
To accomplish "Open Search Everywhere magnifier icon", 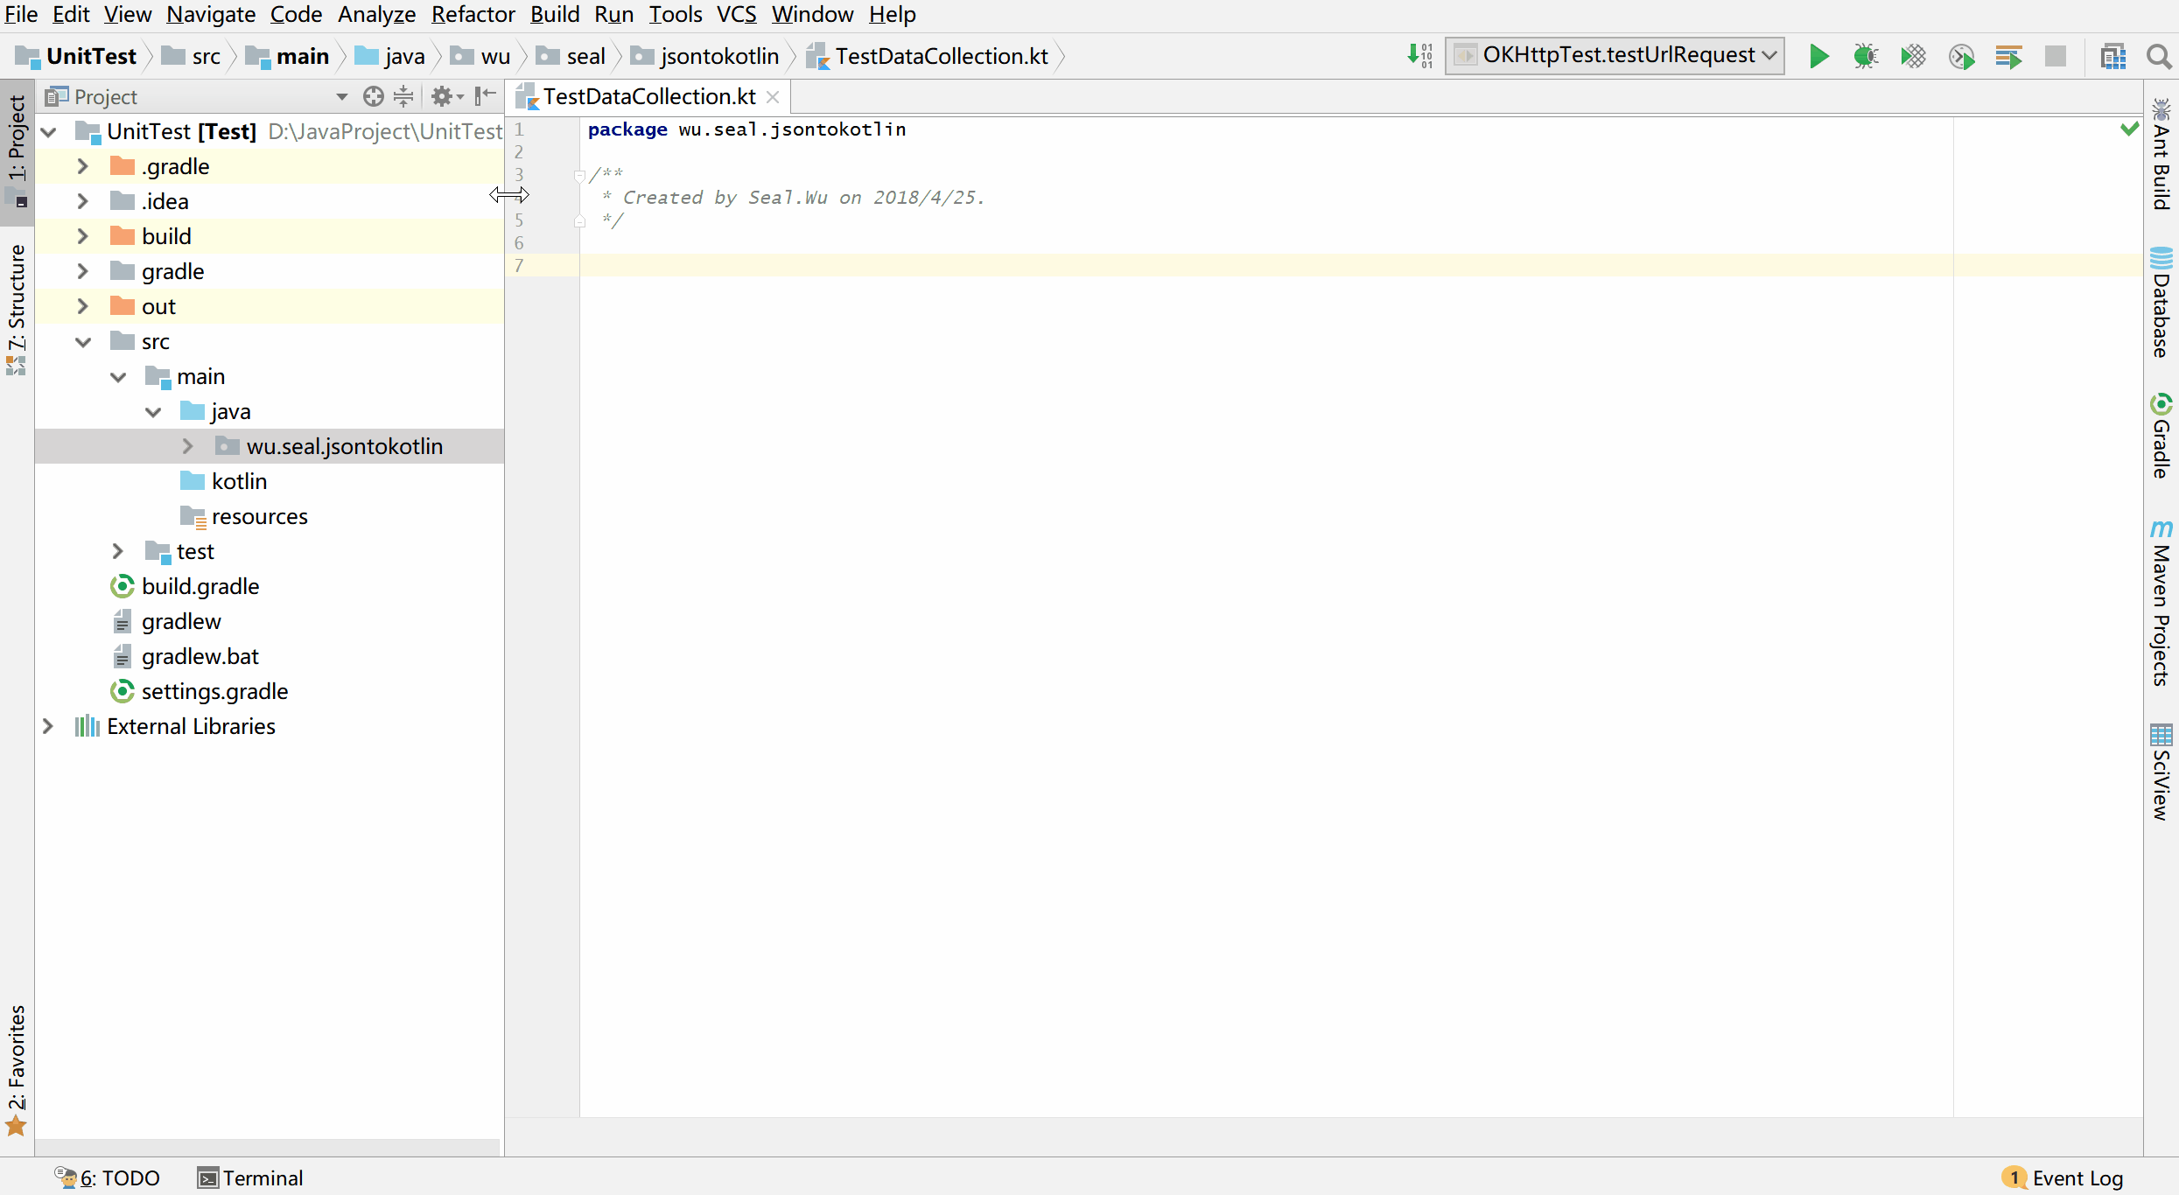I will tap(2158, 56).
